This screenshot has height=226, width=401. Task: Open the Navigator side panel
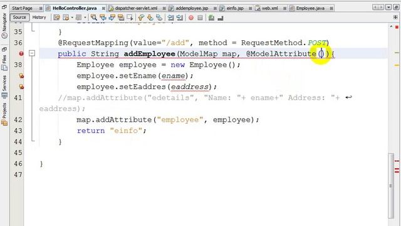[x=4, y=26]
